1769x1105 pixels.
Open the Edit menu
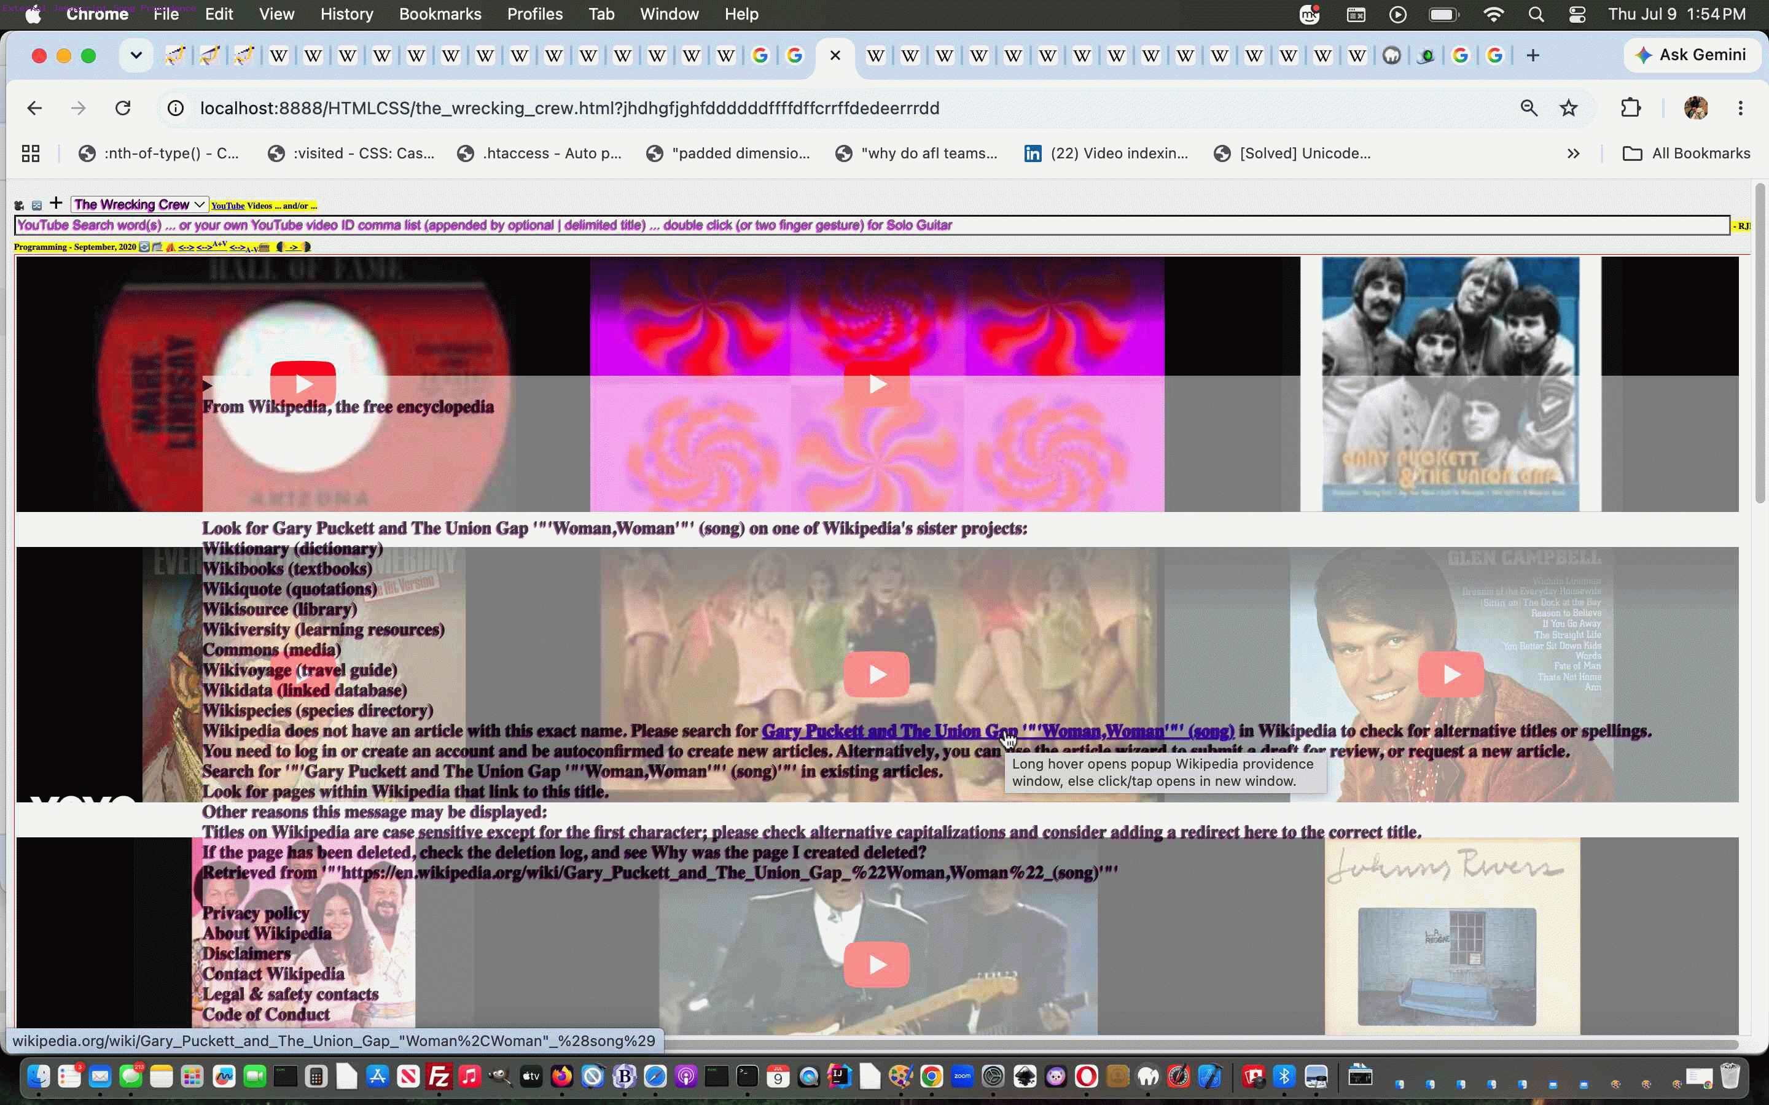pos(219,14)
